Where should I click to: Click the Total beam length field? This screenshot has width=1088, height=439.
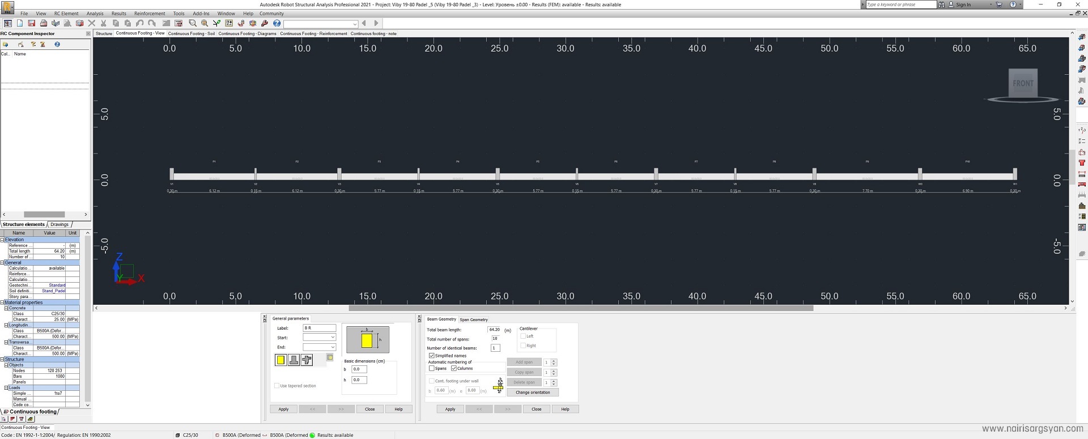tap(494, 330)
